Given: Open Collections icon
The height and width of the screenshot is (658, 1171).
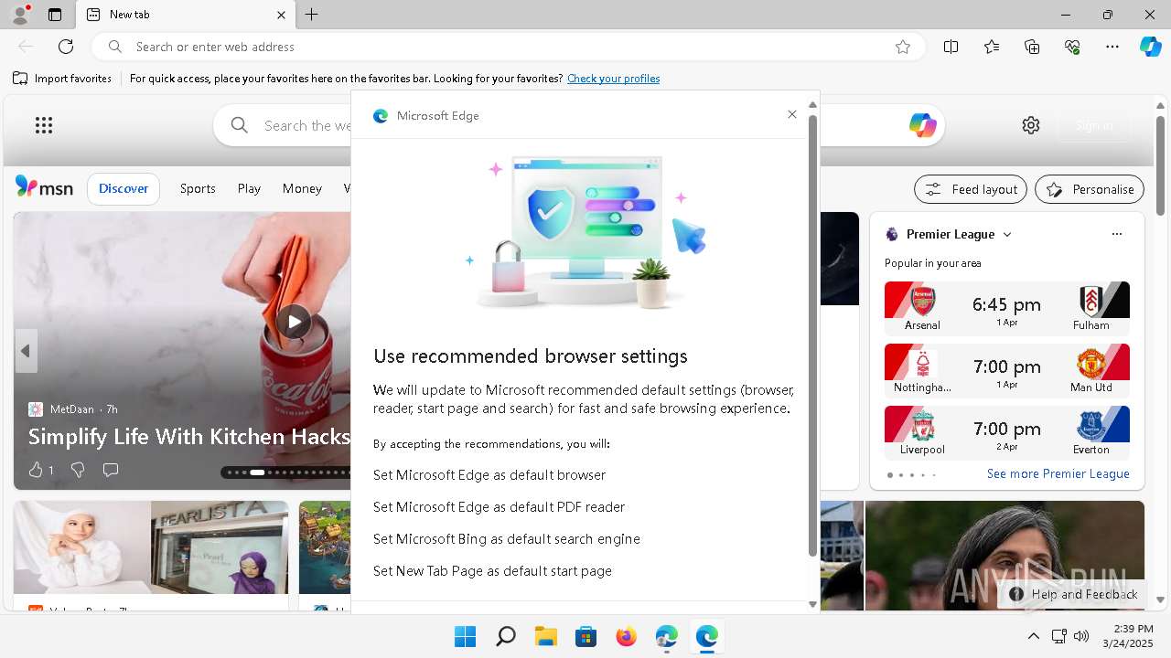Looking at the screenshot, I should click(x=1032, y=47).
